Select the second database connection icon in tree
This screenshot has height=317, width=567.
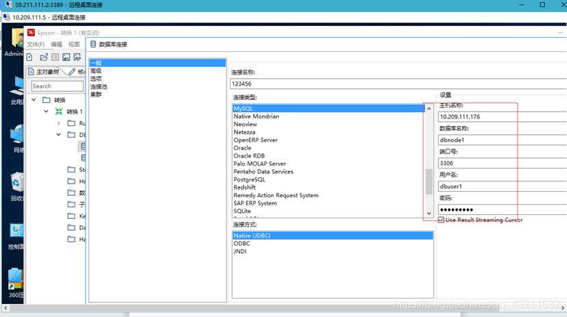click(83, 157)
